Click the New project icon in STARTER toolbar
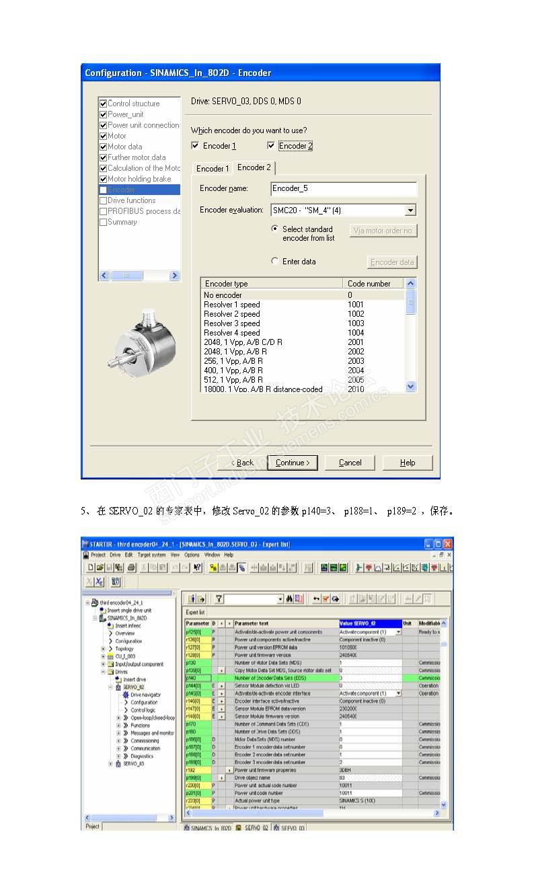This screenshot has width=534, height=889. coord(89,568)
